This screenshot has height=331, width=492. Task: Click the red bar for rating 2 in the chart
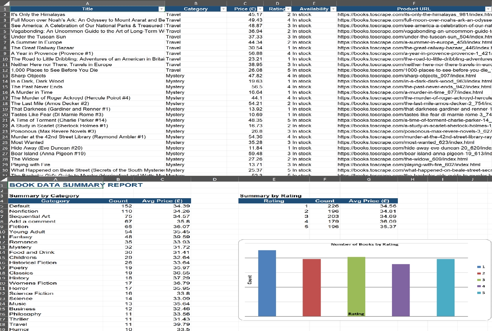(312, 288)
